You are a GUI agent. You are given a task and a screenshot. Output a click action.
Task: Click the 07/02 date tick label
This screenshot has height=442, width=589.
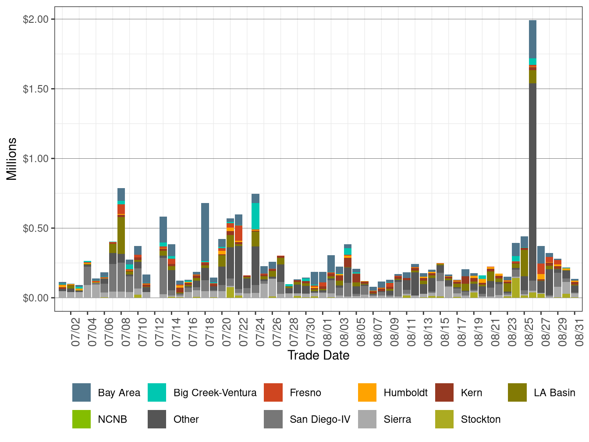76,332
